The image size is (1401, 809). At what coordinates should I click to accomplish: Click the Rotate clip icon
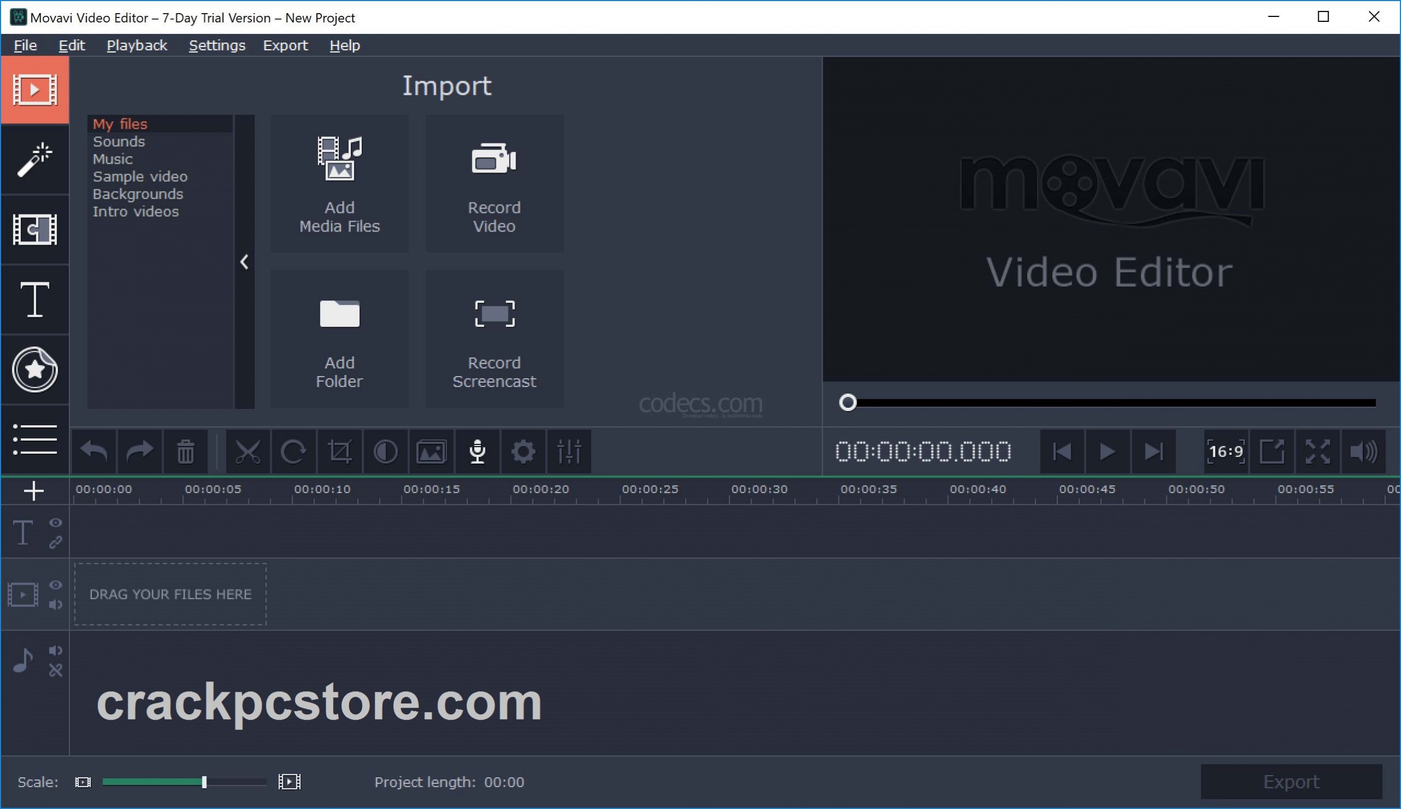pos(293,451)
